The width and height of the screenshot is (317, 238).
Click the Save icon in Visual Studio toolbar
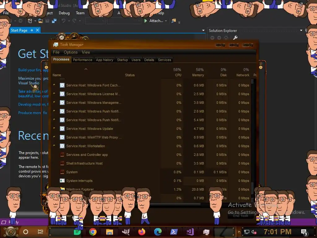(x=47, y=21)
